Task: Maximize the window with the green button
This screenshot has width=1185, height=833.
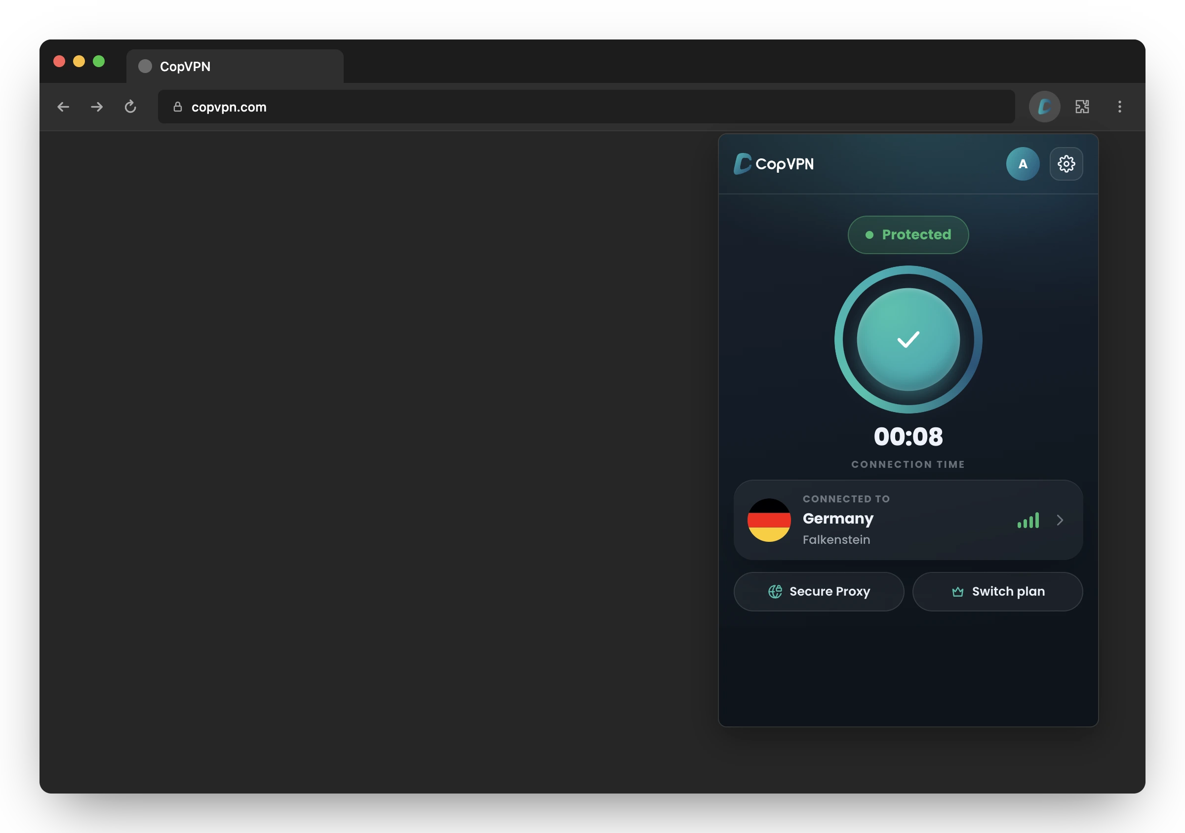Action: coord(99,61)
